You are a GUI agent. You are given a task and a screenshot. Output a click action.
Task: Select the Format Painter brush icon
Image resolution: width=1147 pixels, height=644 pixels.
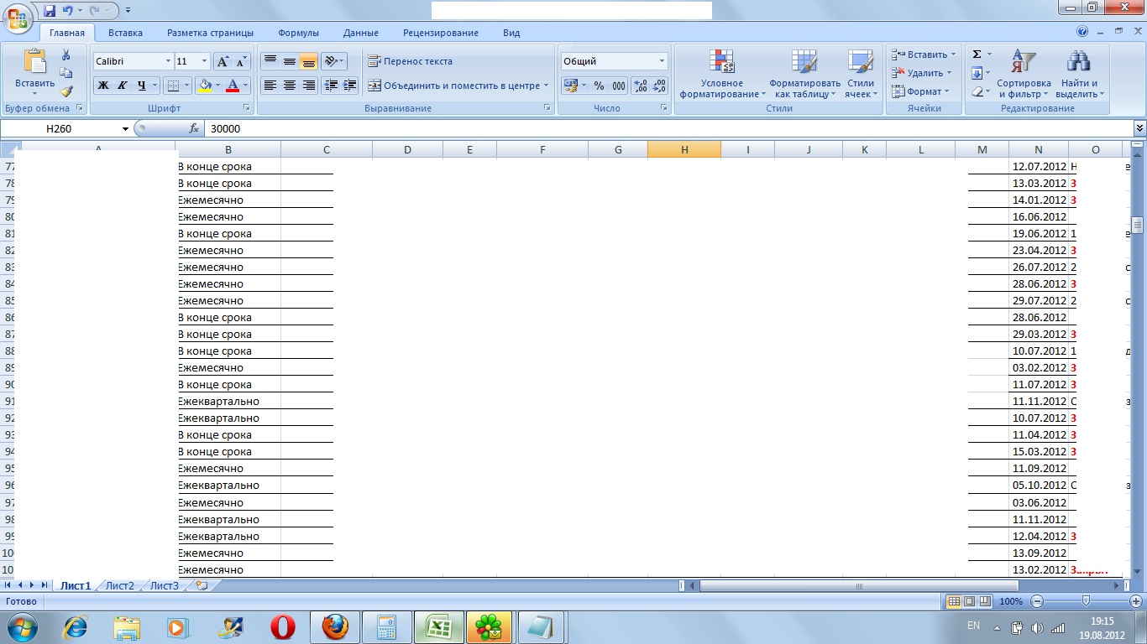click(x=66, y=91)
